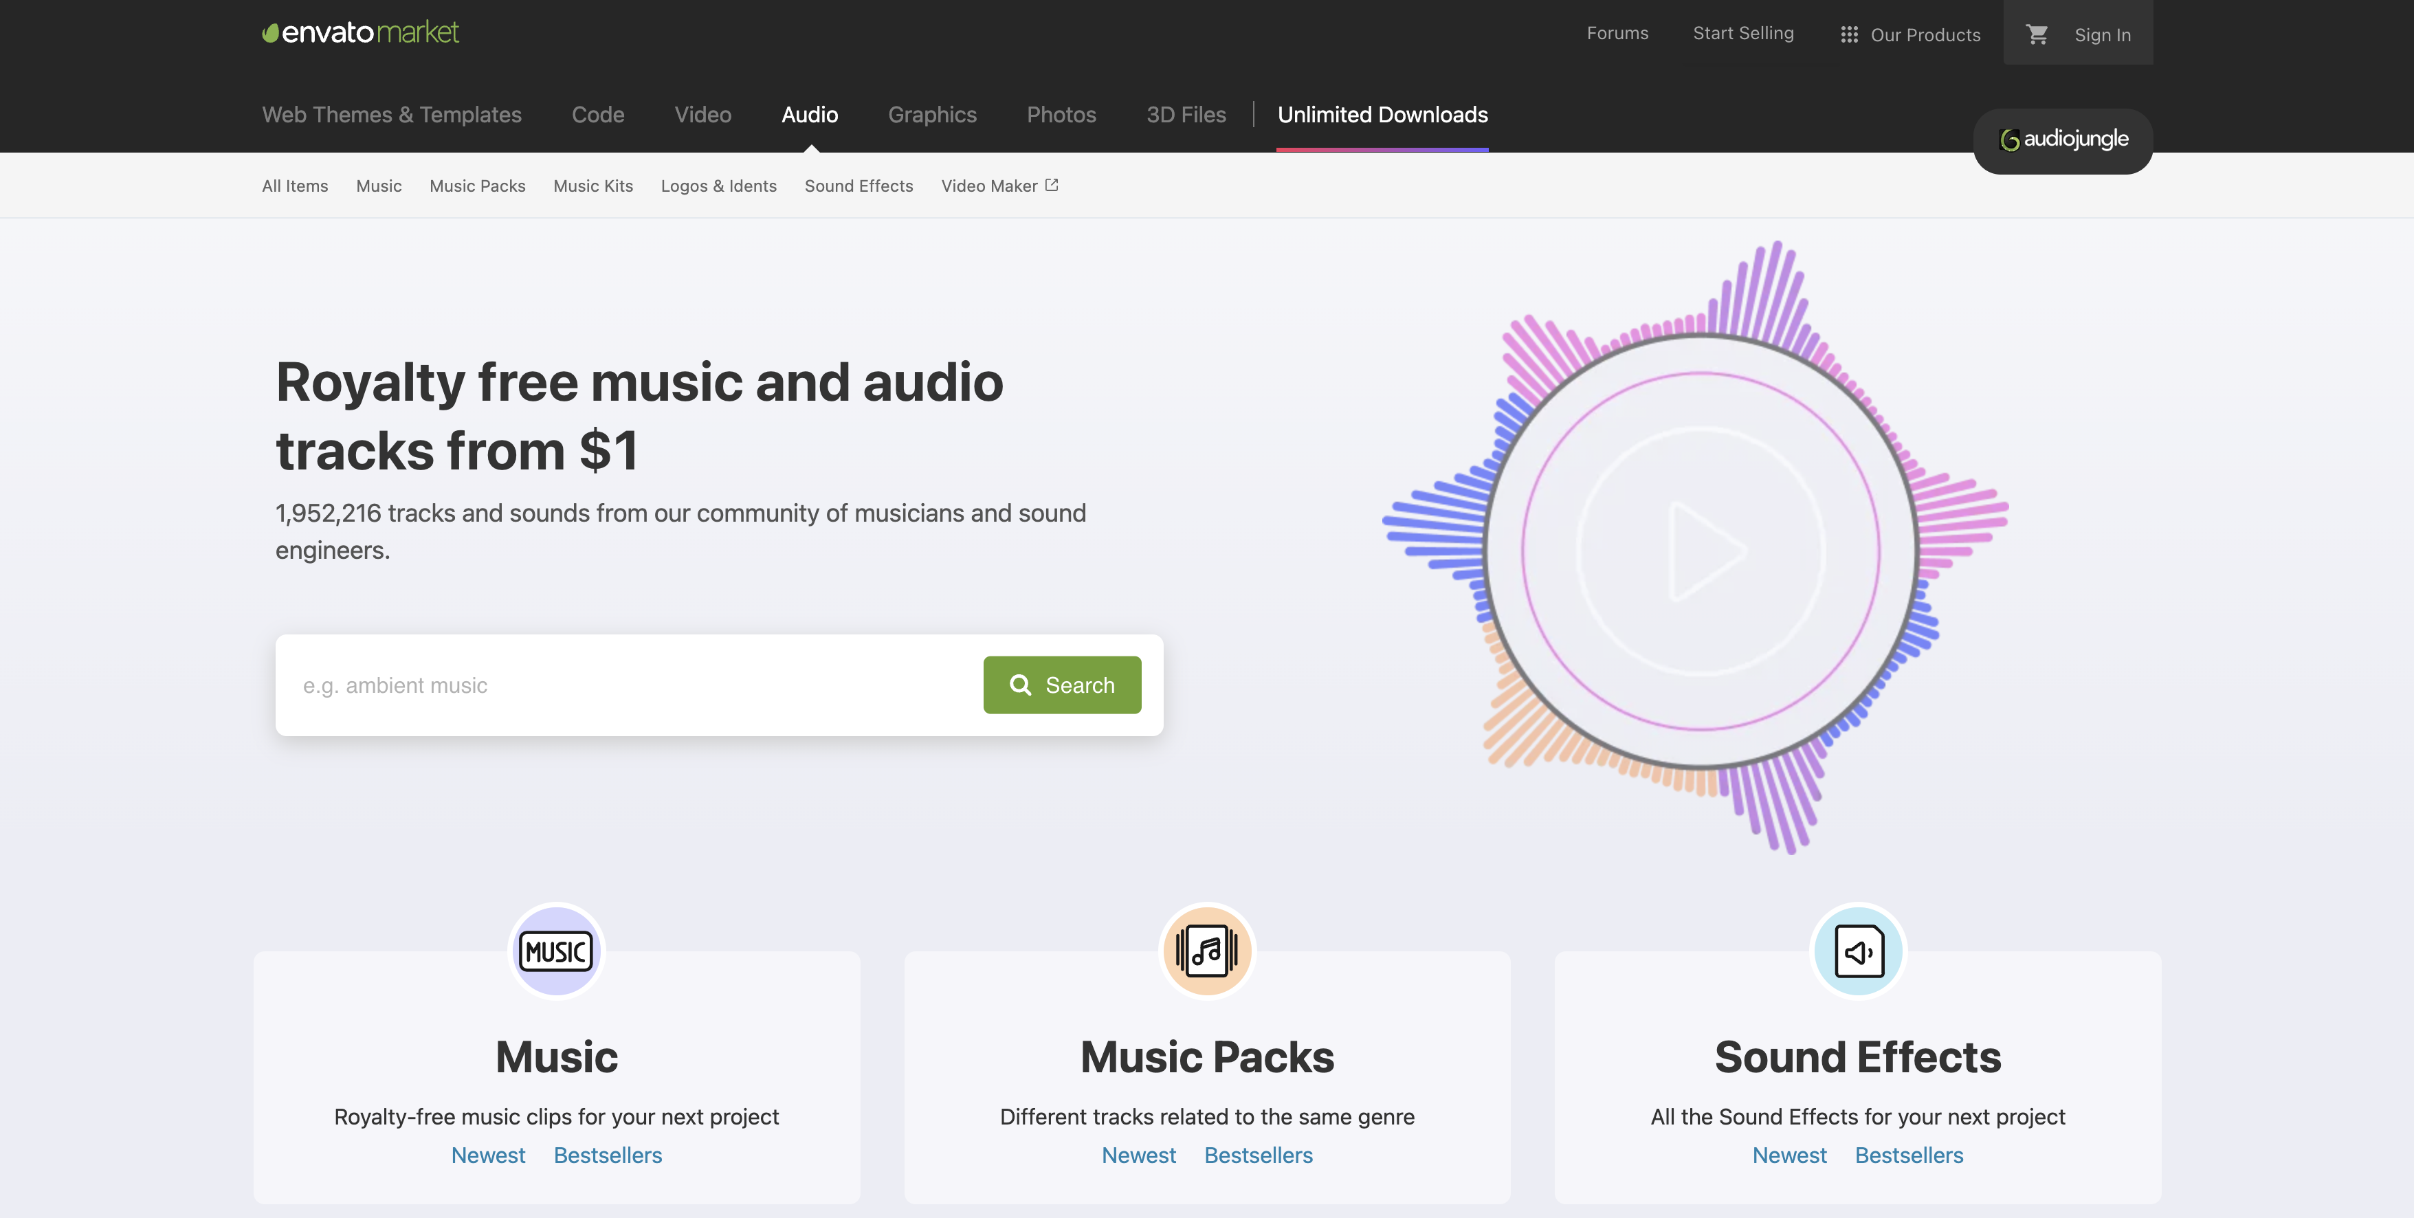Screen dimensions: 2414x1218
Task: Click the Sound Effects category icon
Action: click(x=1858, y=949)
